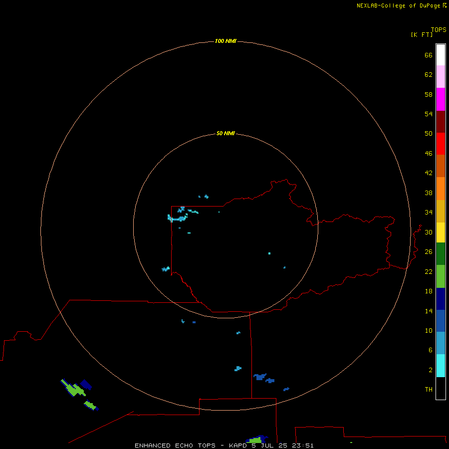Viewport: 449px width, 449px height.
Task: Click the '22' legend value
Action: pos(429,271)
